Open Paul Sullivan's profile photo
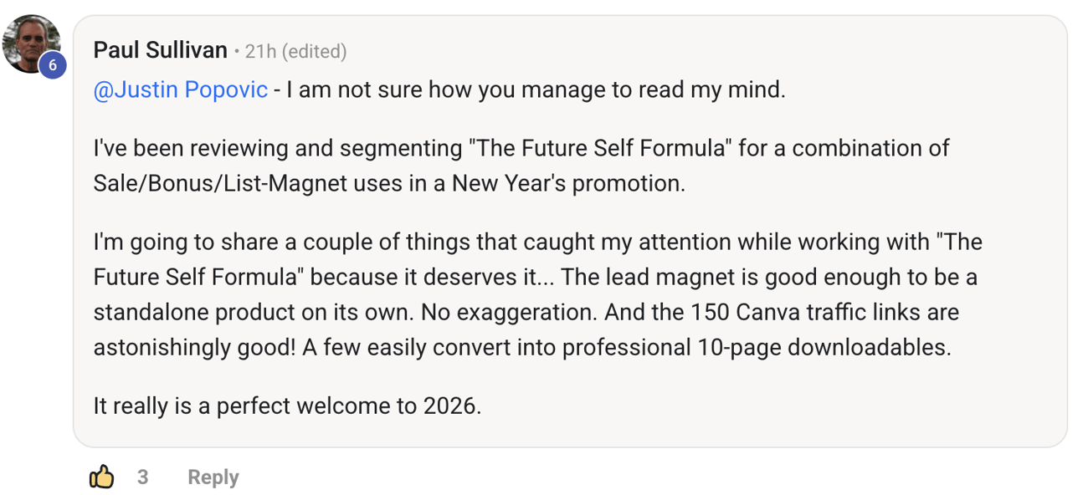This screenshot has width=1088, height=495. coord(29,42)
